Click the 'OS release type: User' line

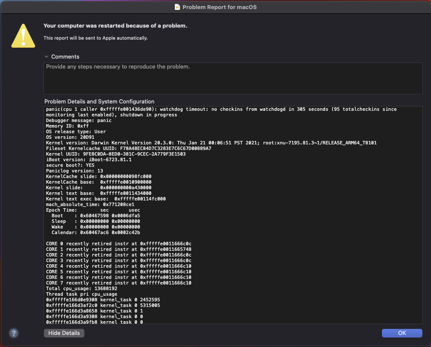coord(76,131)
